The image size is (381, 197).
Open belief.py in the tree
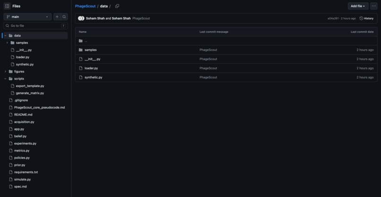(x=20, y=136)
